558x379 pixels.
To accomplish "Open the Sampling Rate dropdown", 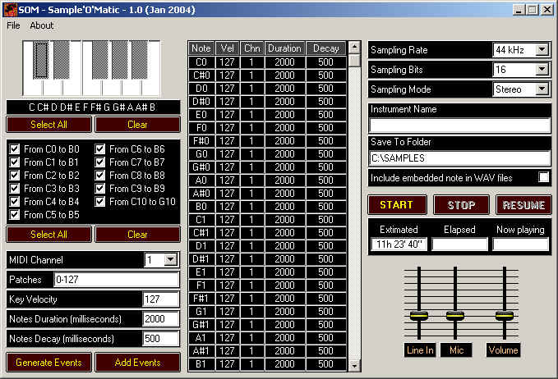I will (x=542, y=50).
